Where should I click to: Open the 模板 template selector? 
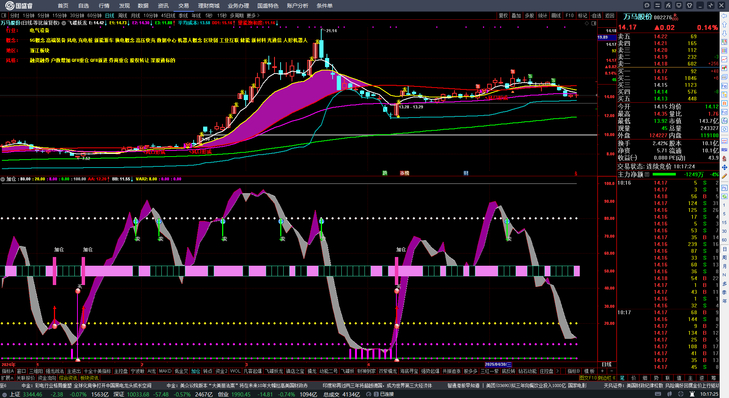(589, 371)
